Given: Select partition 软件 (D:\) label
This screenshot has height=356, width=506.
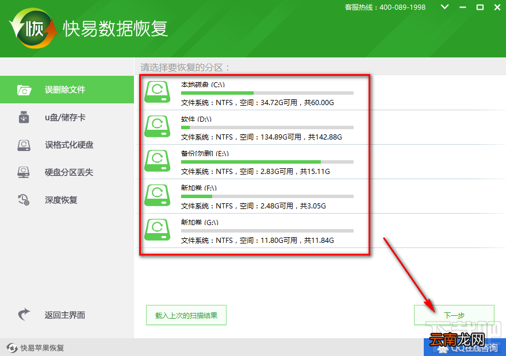Looking at the screenshot, I should 196,119.
